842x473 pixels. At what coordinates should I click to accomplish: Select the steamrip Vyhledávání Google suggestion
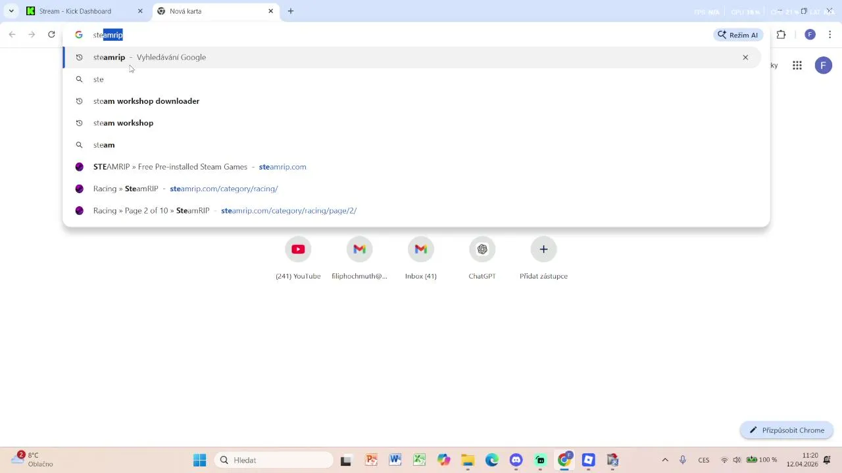[412, 57]
